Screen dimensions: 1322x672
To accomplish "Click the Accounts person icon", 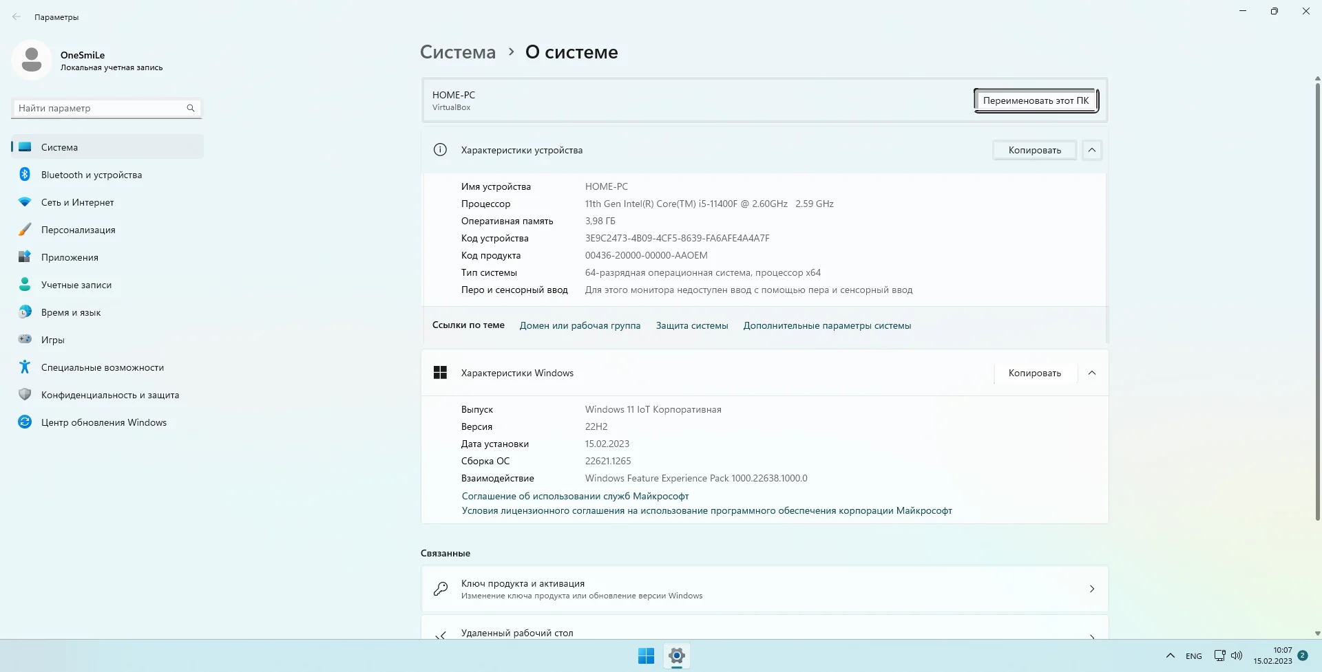I will tap(25, 285).
